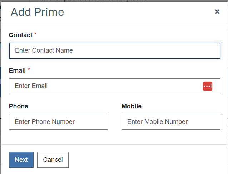The width and height of the screenshot is (228, 174).
Task: Click the red asterisk beside Contact
Action: 35,34
